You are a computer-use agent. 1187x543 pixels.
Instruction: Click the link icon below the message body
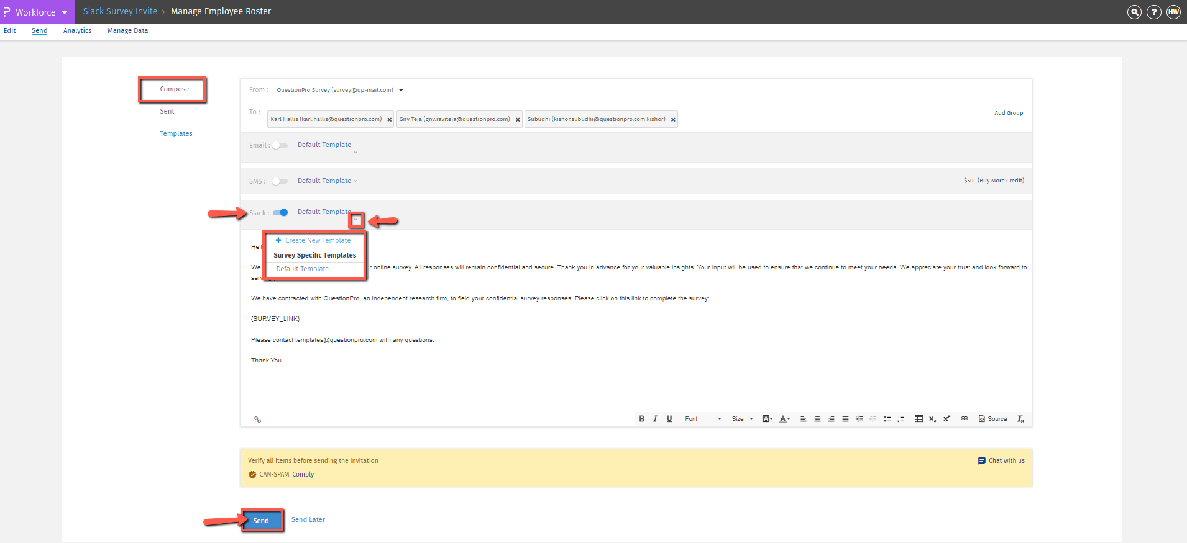coord(257,420)
